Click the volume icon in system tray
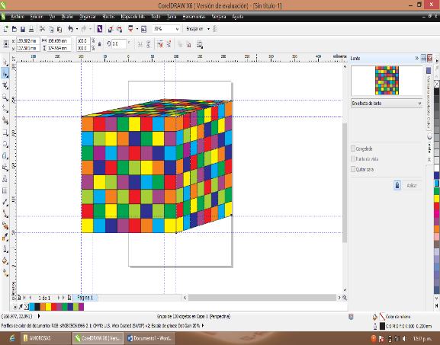This screenshot has width=440, height=345. coord(404,339)
